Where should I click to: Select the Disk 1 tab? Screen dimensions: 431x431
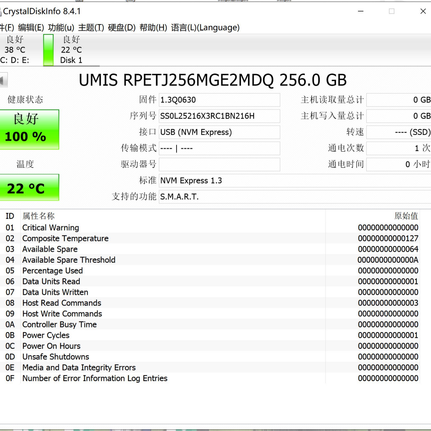pos(71,50)
